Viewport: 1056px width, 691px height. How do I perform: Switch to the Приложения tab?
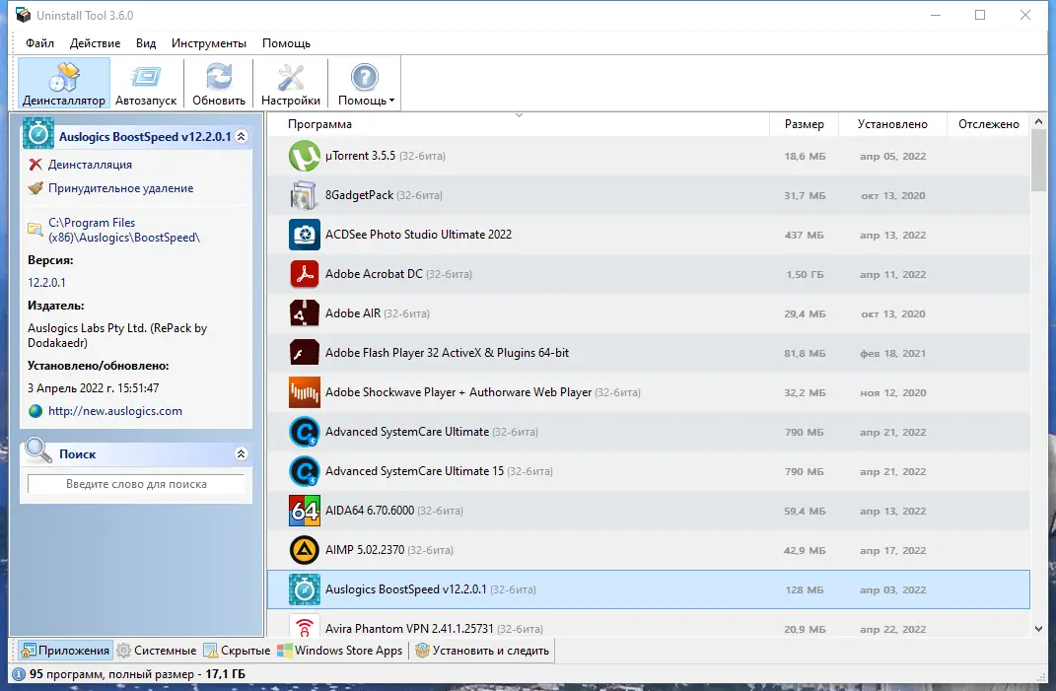(65, 651)
